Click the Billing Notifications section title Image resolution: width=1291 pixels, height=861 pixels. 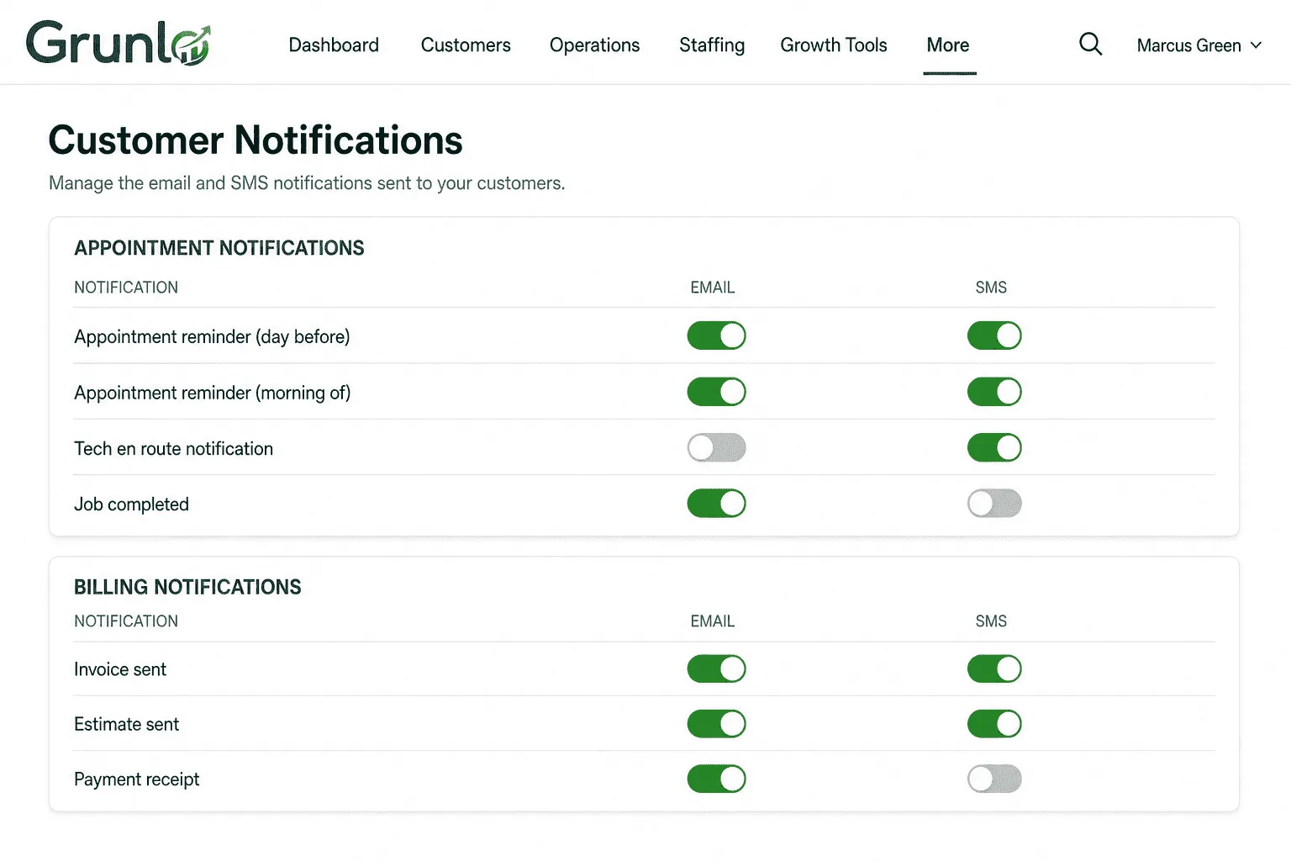coord(187,587)
